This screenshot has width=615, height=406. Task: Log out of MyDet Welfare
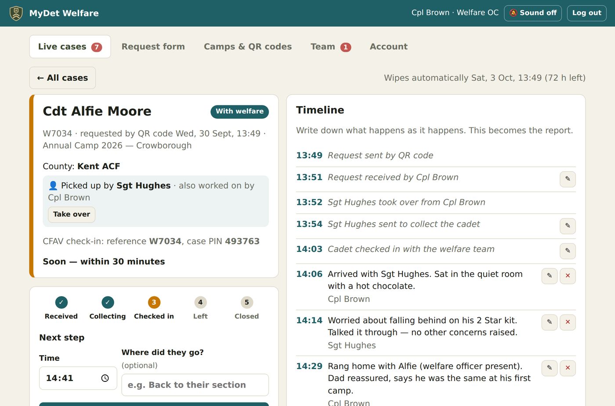[x=586, y=13]
